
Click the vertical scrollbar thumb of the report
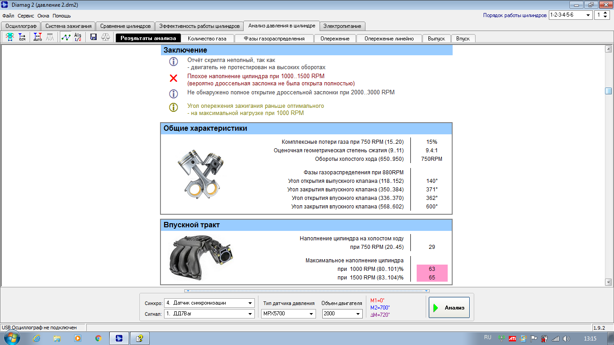609,91
